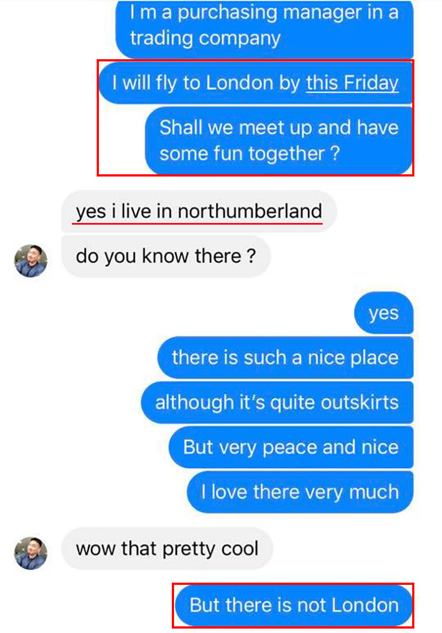Select the "Shall we meet up" message bubble
The image size is (442, 633).
(x=279, y=141)
